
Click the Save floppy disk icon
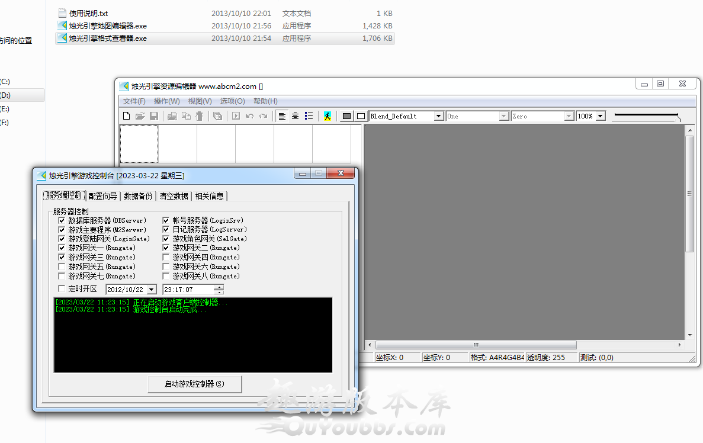point(154,116)
